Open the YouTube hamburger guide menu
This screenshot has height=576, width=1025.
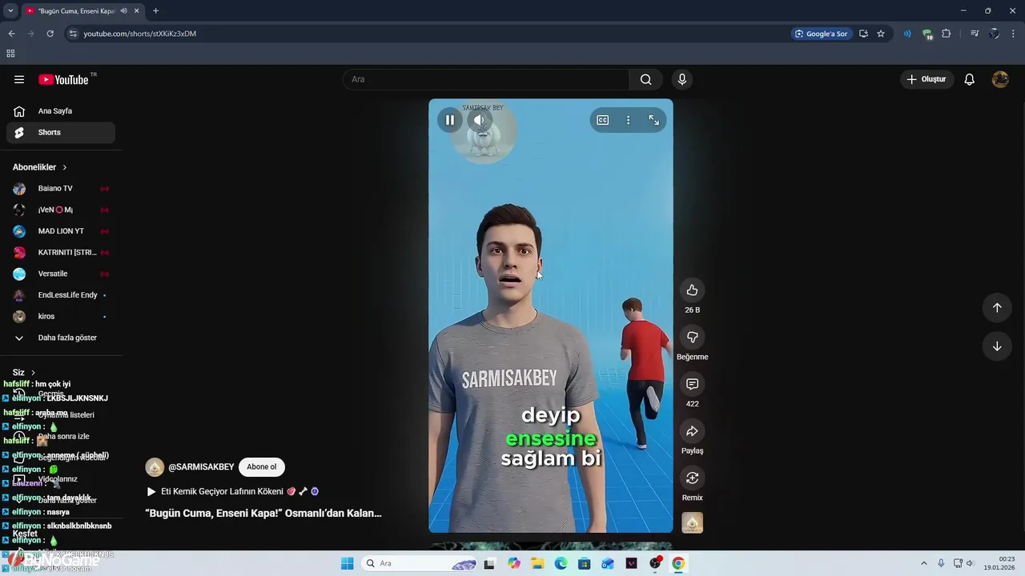(19, 79)
